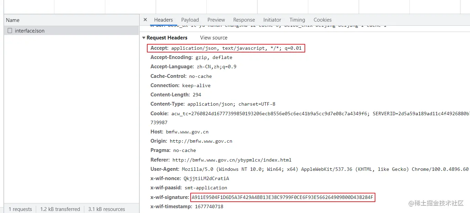The height and width of the screenshot is (213, 470).
Task: Click the Connection keep-alive value
Action: pyautogui.click(x=196, y=85)
